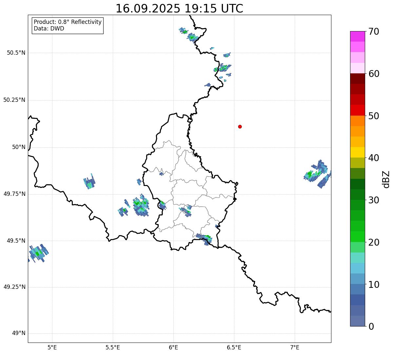Click the colorbar tick label "0"
This screenshot has height=354, width=394.
[371, 326]
